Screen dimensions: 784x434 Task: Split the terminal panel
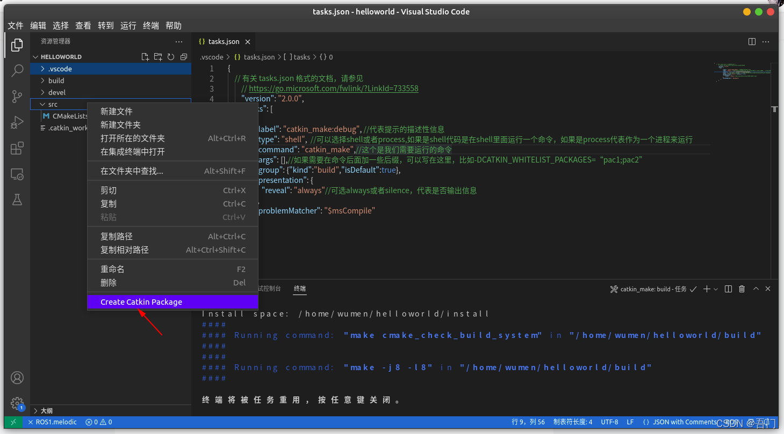728,289
